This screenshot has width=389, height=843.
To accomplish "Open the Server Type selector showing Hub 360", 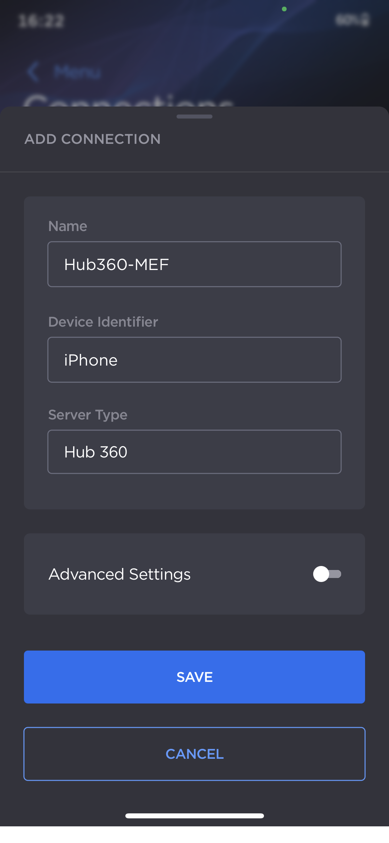I will click(194, 451).
